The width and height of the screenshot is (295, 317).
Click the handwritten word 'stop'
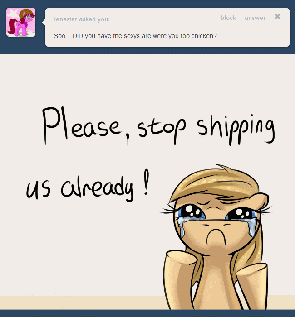161,130
